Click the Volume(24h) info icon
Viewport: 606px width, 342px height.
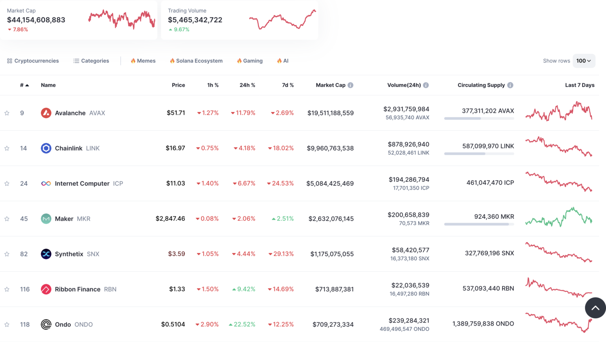[x=426, y=85]
